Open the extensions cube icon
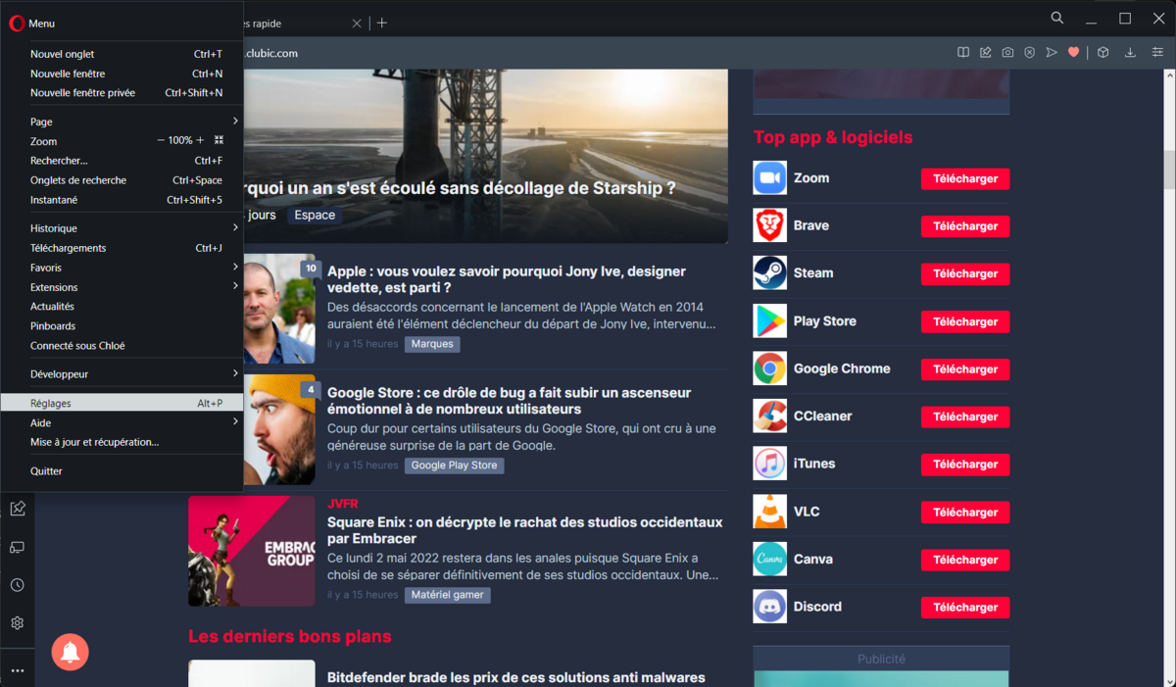This screenshot has width=1176, height=687. coord(1102,53)
